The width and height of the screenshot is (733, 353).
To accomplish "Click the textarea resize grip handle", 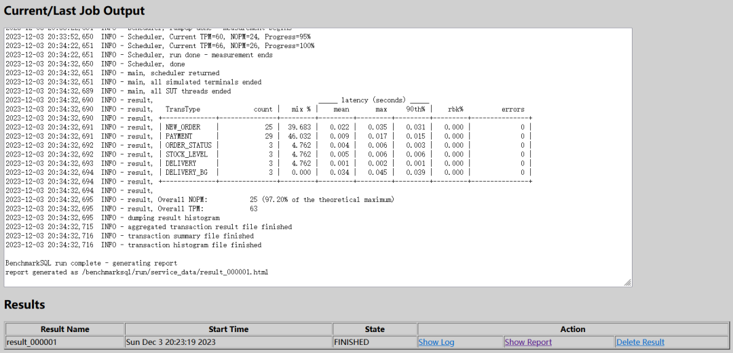I will tap(628, 283).
